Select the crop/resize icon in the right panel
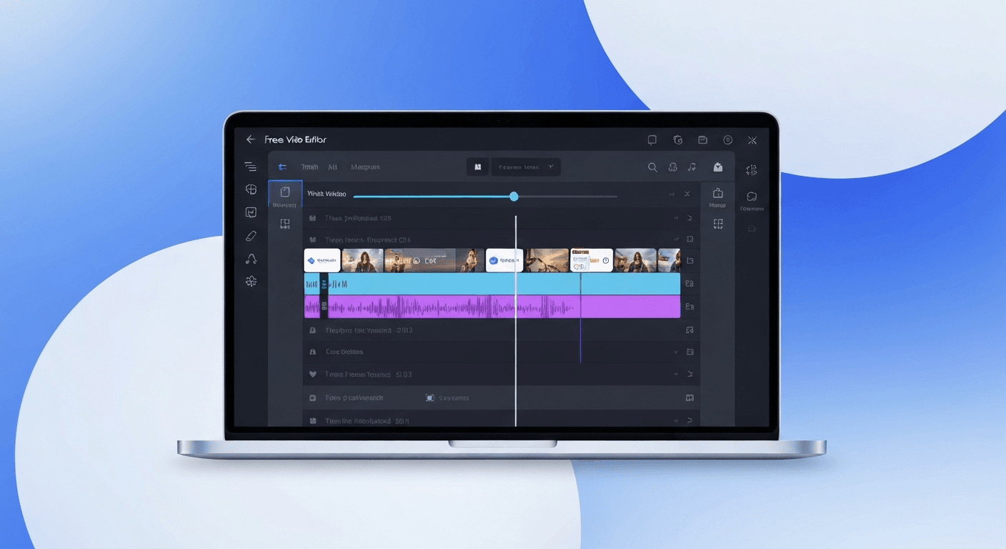The width and height of the screenshot is (1006, 549). [717, 223]
